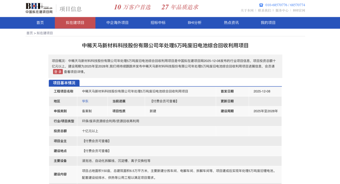The image size is (340, 184).
Task: Select the 拟在建项目 navigation tab
Action: [75, 23]
